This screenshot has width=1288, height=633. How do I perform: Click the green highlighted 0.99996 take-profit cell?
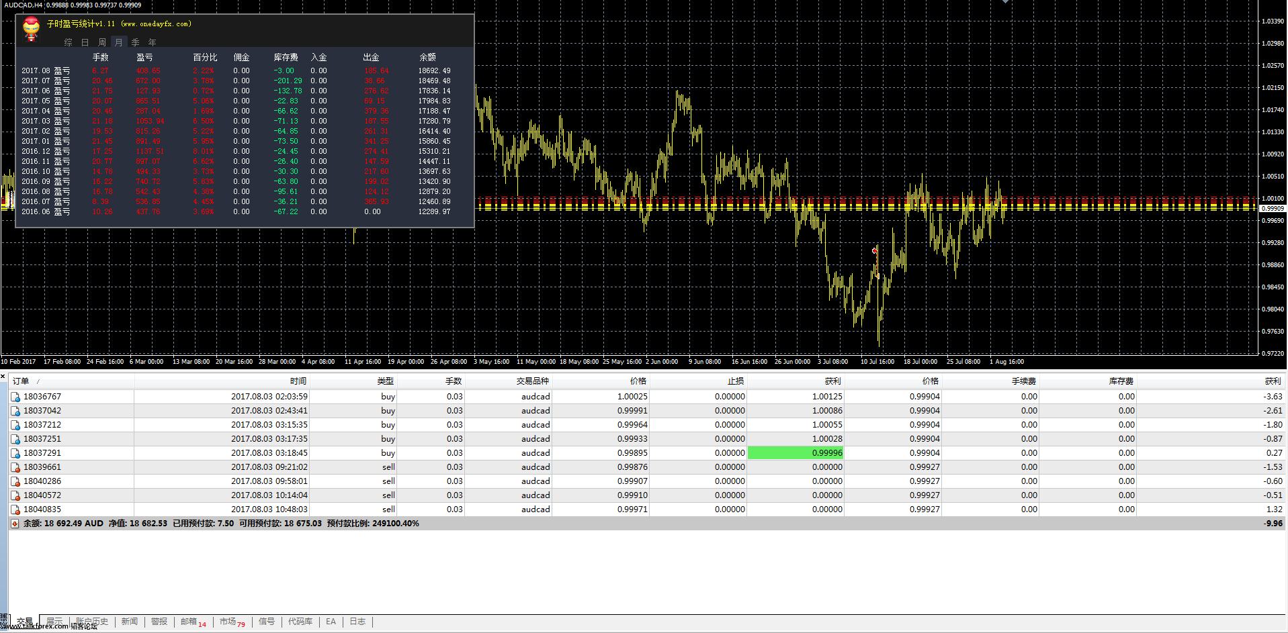pos(796,453)
